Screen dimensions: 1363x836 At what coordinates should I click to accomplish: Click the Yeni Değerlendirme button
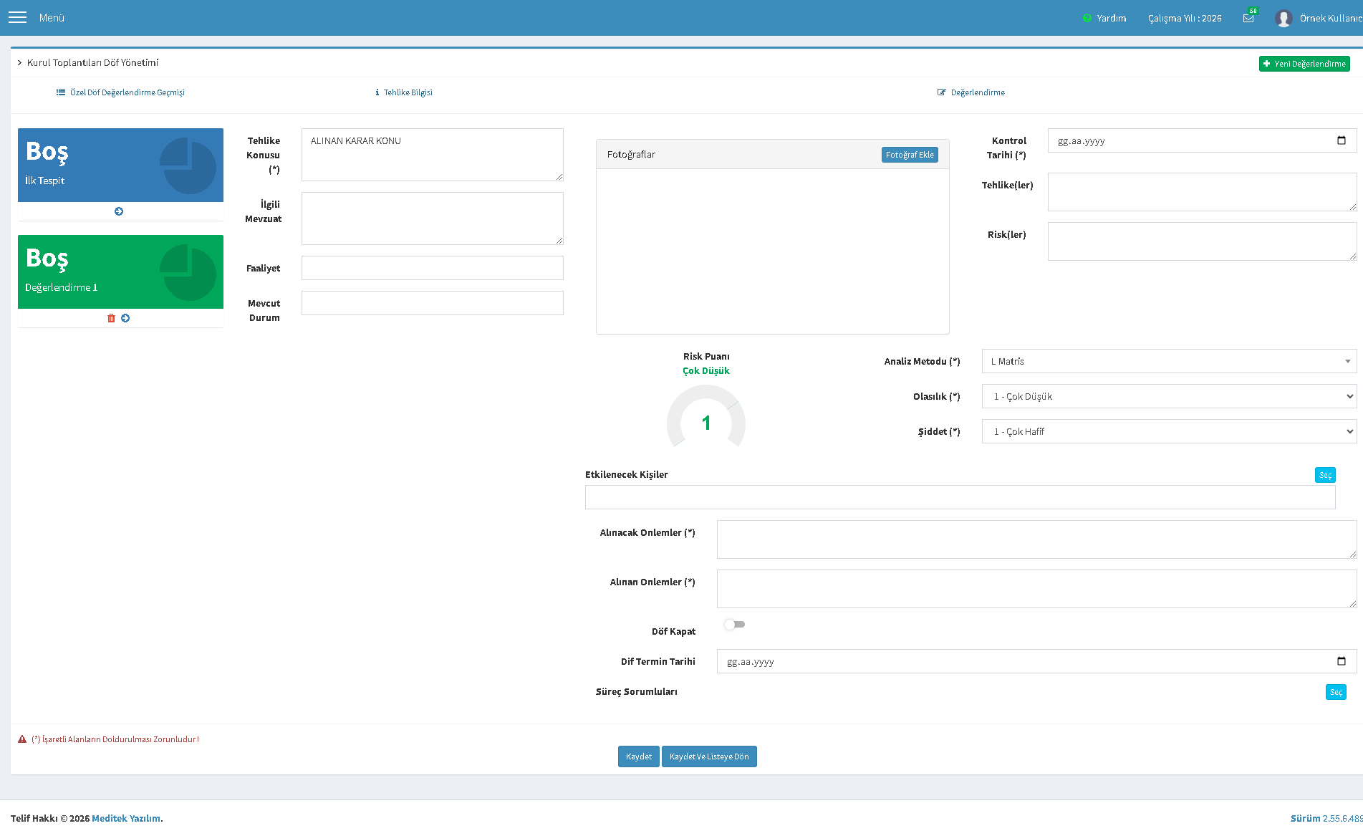coord(1304,64)
